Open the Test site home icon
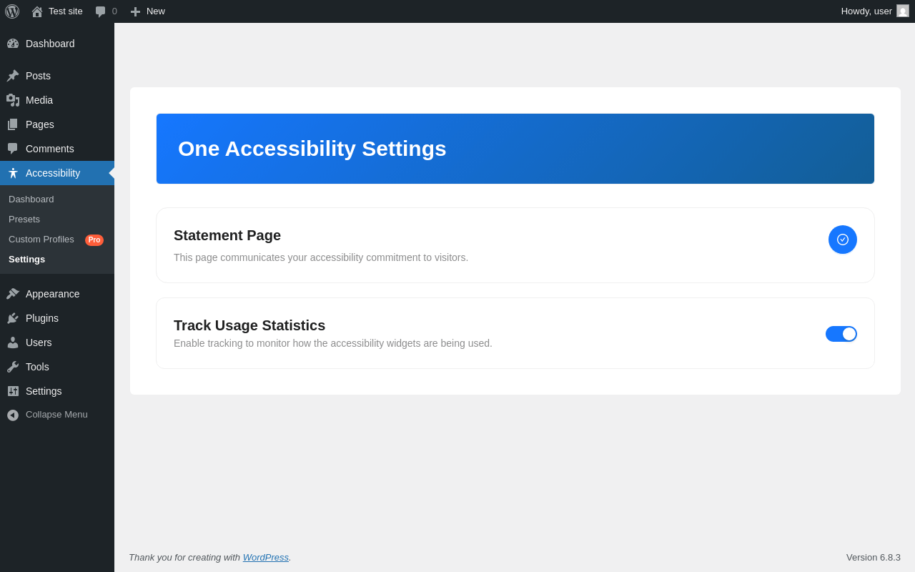Screen dimensions: 915x572 click(37, 11)
